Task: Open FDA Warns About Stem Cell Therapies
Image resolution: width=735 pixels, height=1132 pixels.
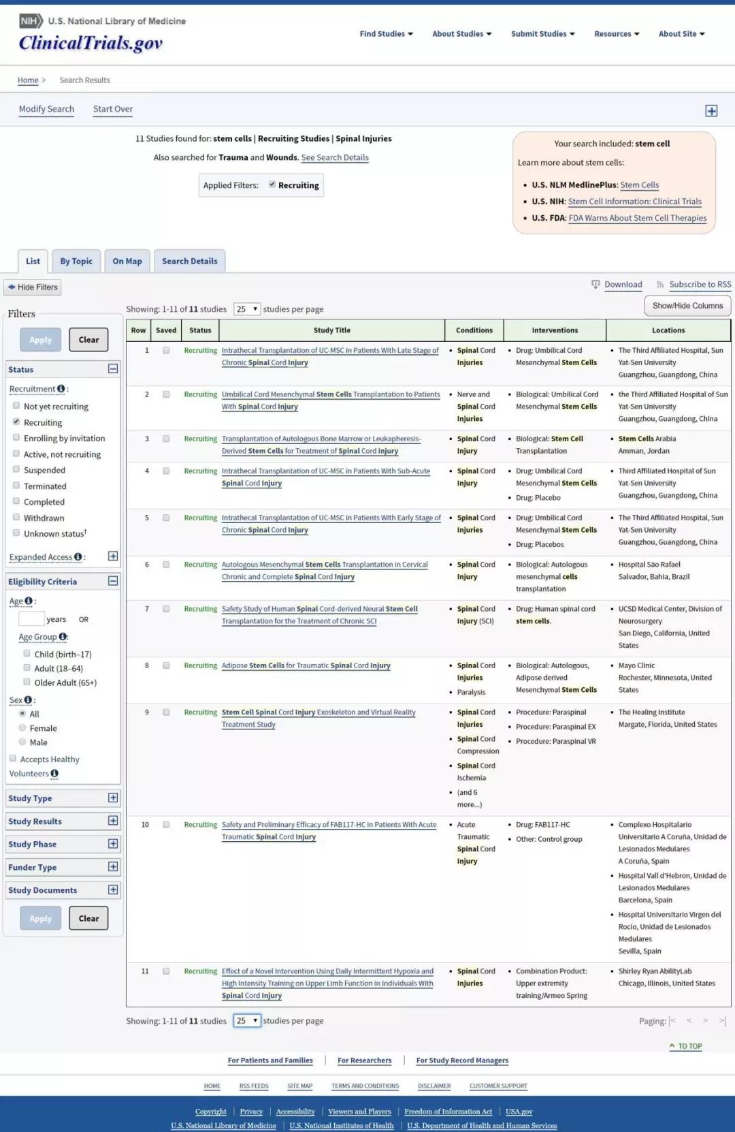Action: click(638, 218)
